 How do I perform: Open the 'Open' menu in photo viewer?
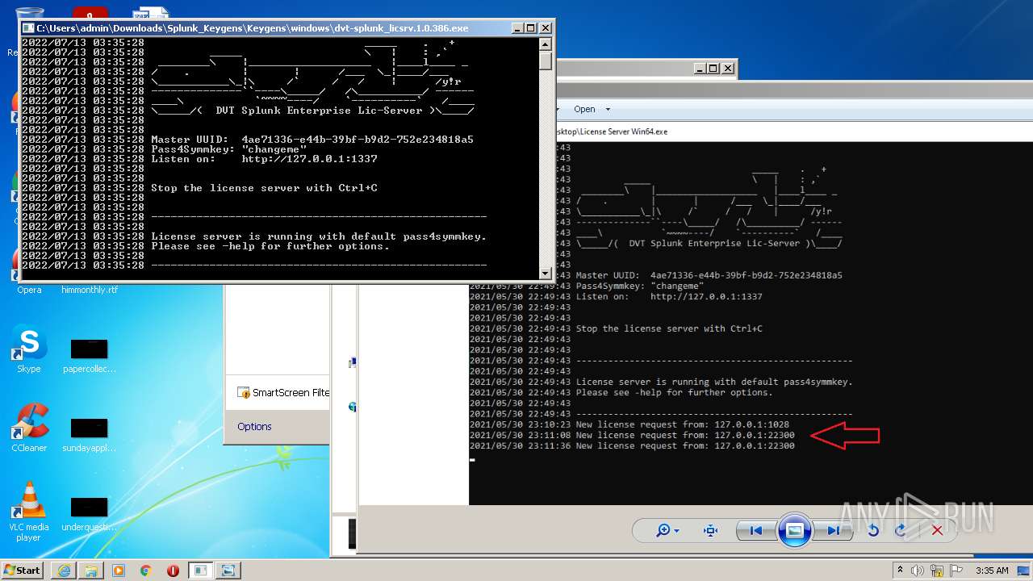pos(584,109)
